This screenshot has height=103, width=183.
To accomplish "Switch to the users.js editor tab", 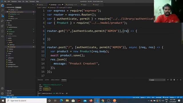I will [x=41, y=5].
